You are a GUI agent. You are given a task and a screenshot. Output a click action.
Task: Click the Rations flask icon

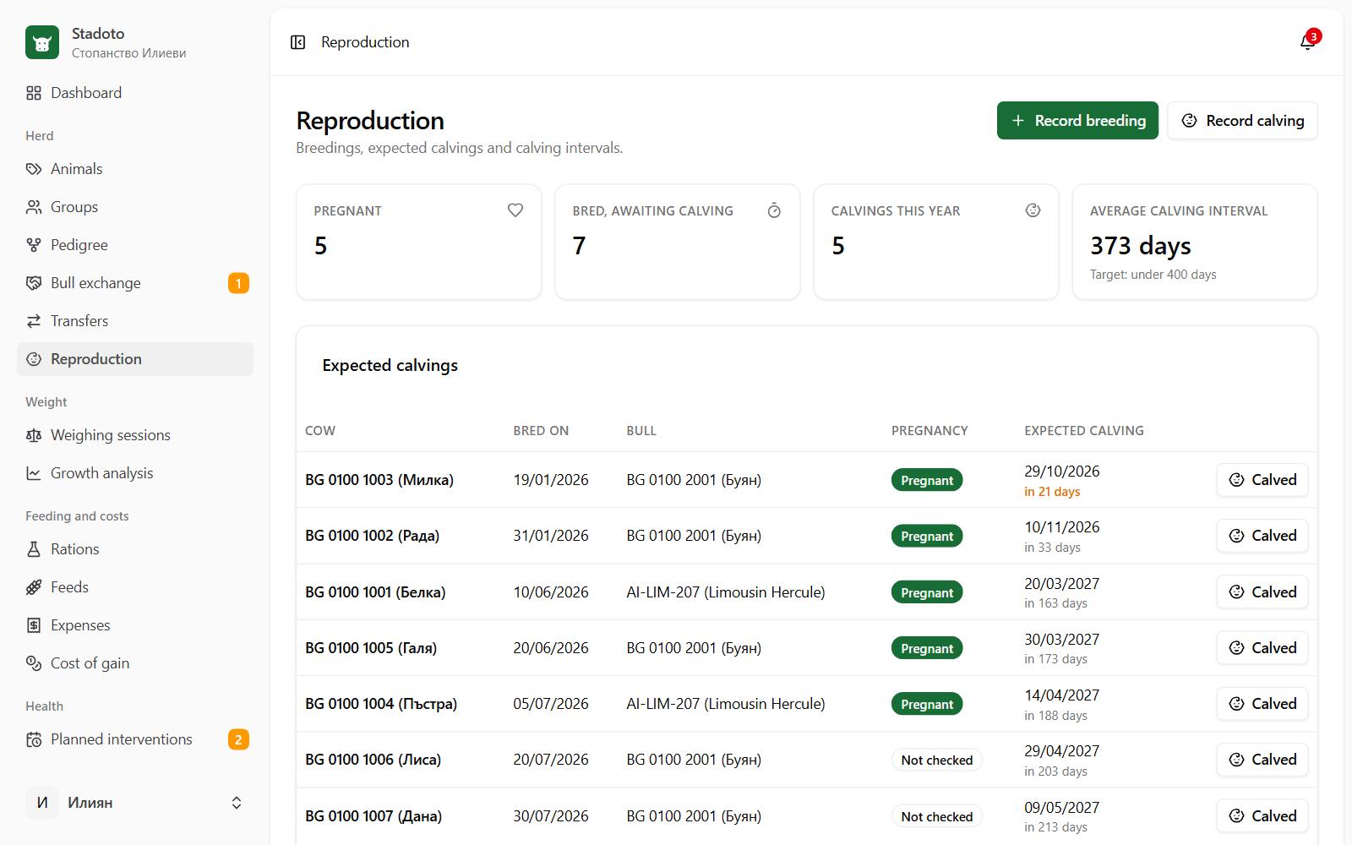(34, 549)
